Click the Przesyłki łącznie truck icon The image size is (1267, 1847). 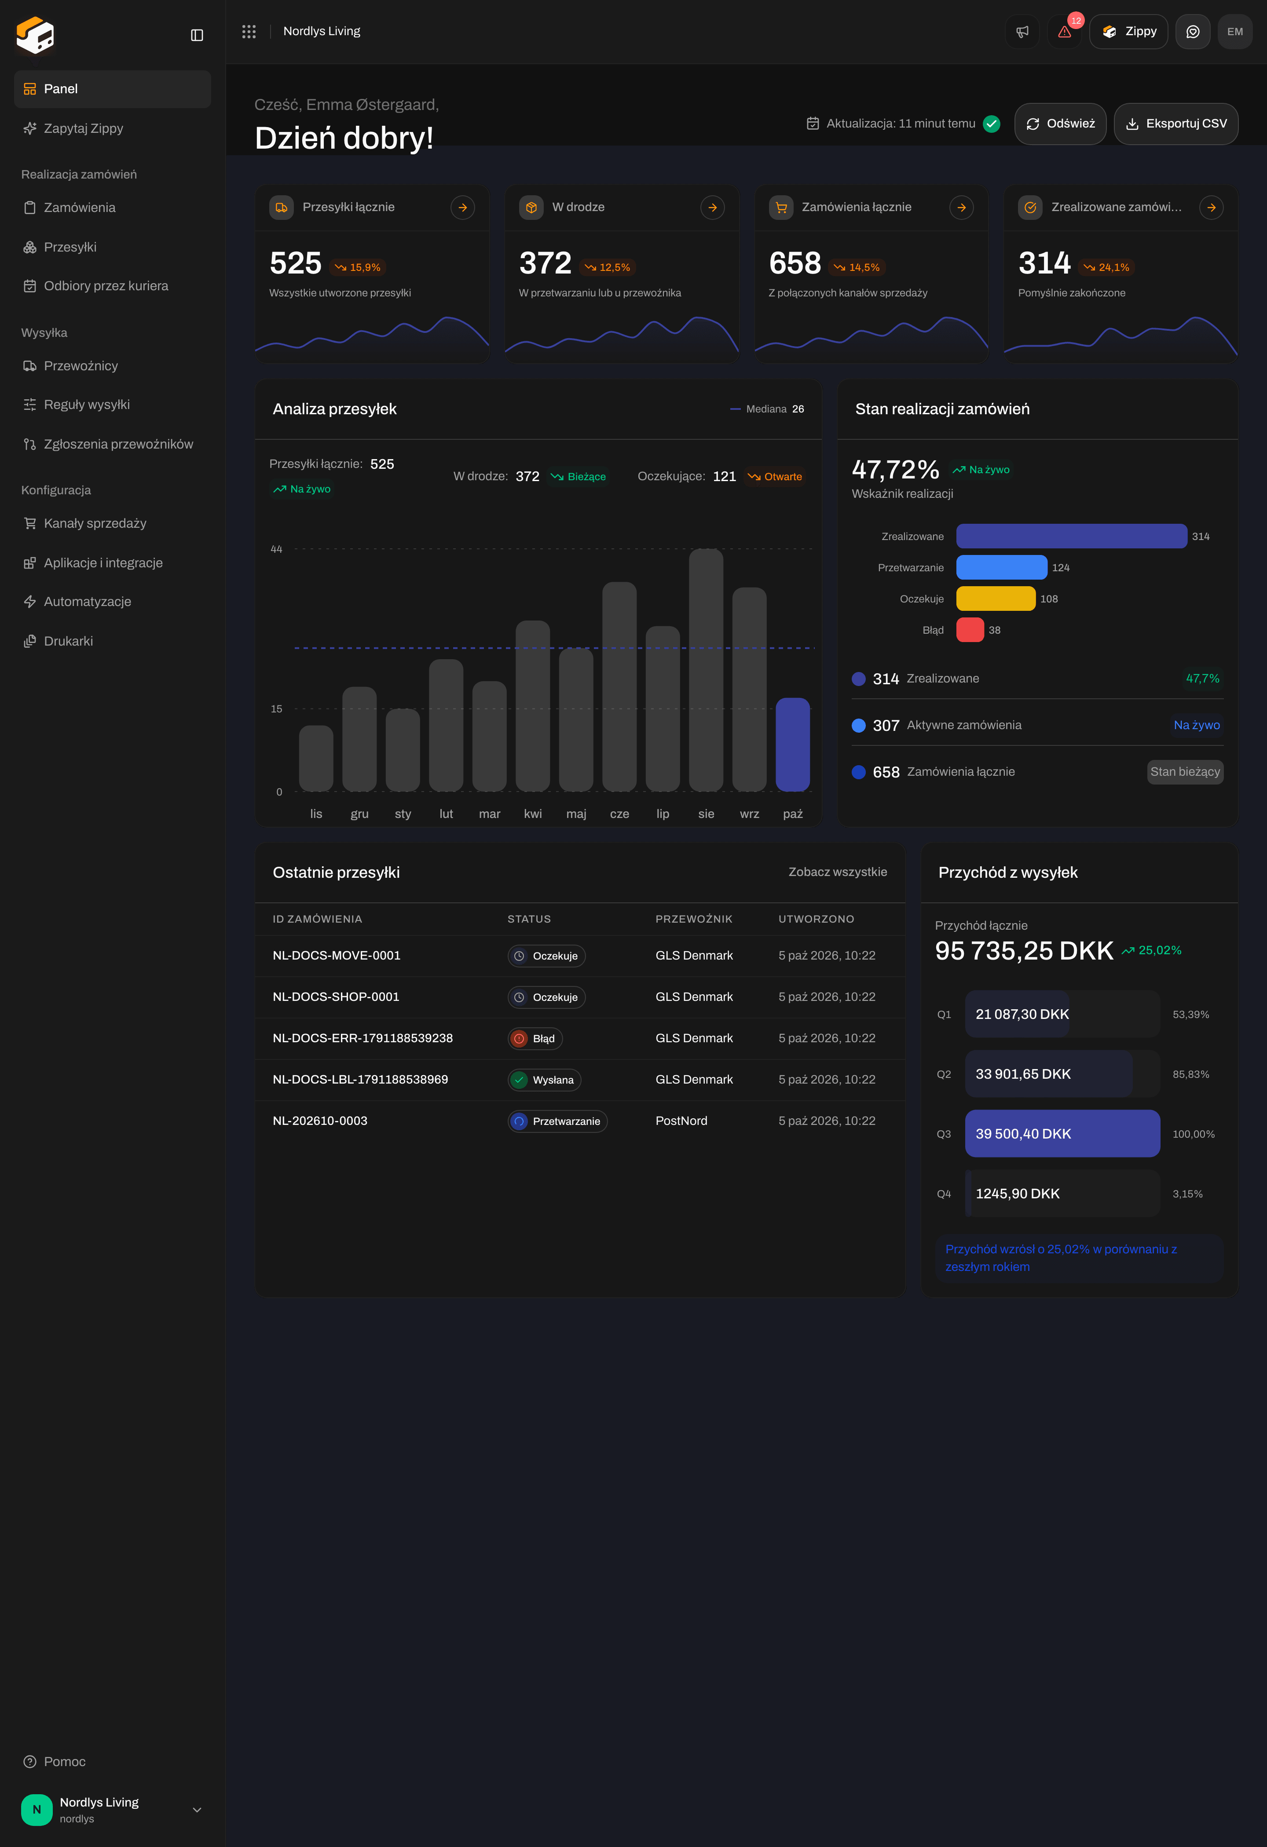pos(282,208)
